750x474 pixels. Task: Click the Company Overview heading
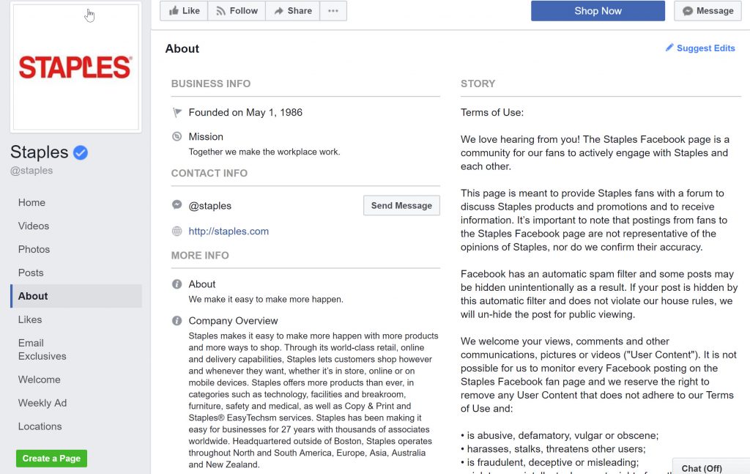233,320
